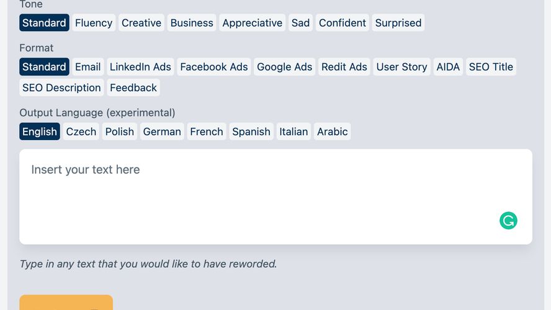Choose SEO Description format
The width and height of the screenshot is (551, 310).
coord(61,87)
